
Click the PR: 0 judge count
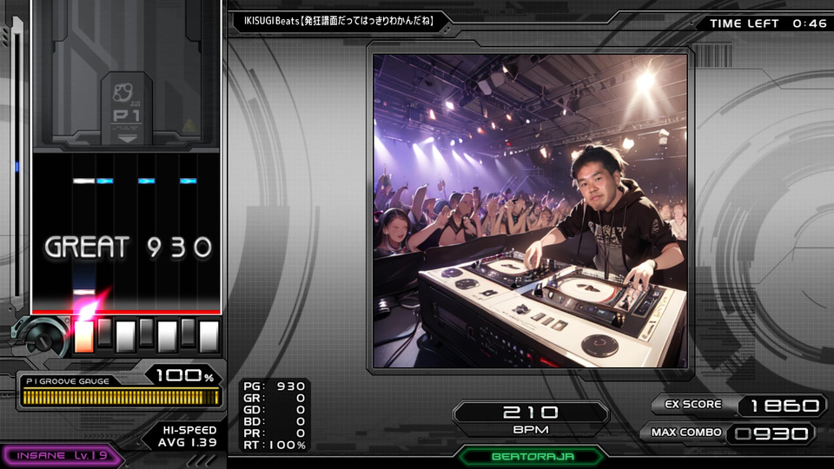[275, 433]
